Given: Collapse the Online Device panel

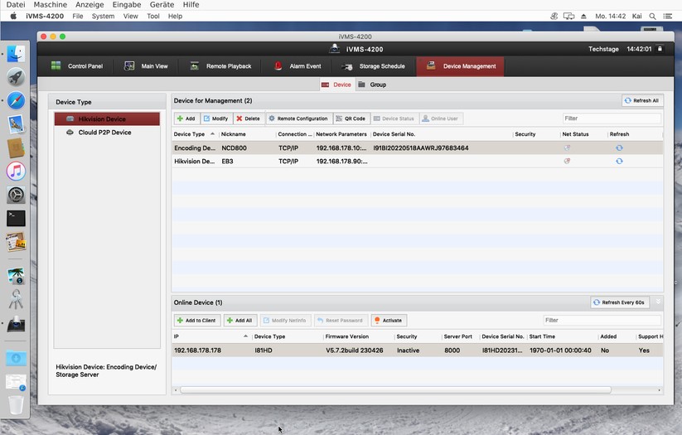Looking at the screenshot, I should click(658, 302).
